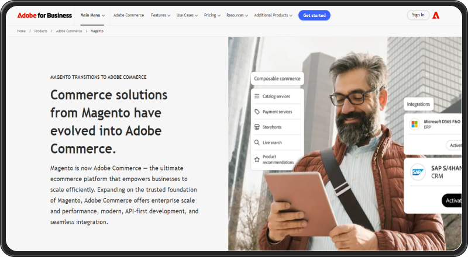Click the Adobe for Business logo text
Screen dimensions: 468x257
[x=44, y=15]
